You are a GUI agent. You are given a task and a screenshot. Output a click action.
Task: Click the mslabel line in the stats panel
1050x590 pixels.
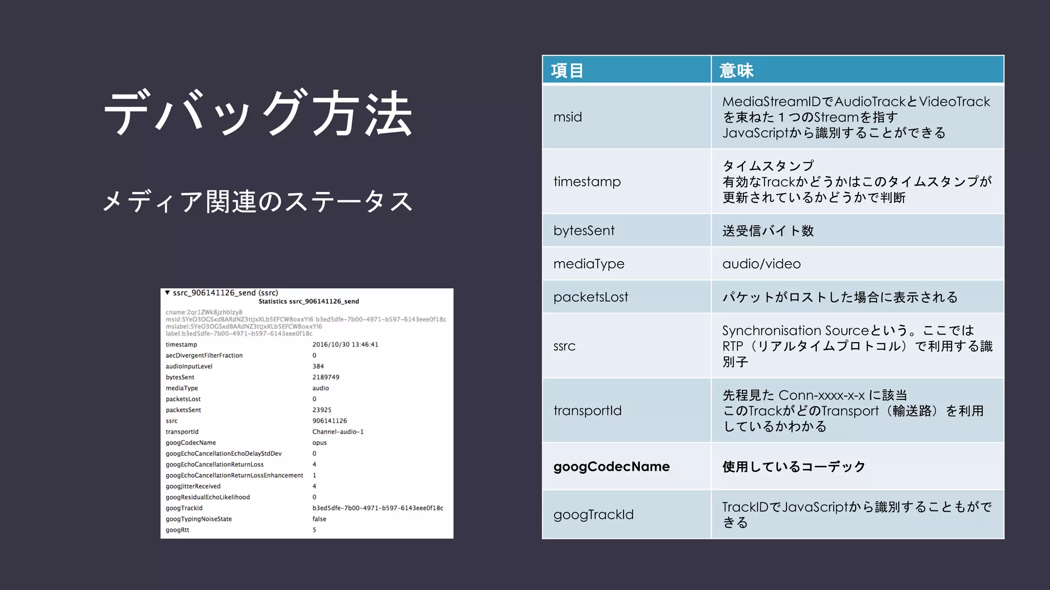[x=244, y=326]
